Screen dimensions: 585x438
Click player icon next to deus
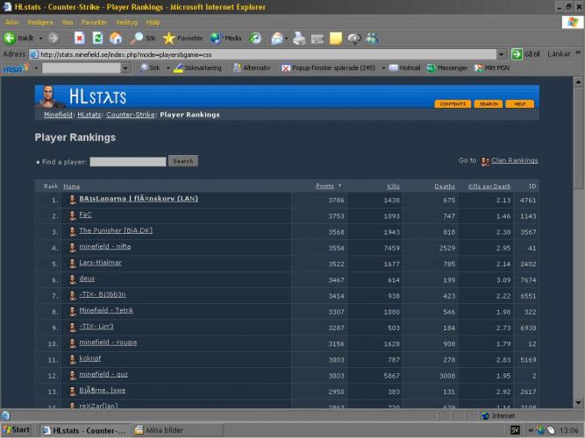[73, 279]
